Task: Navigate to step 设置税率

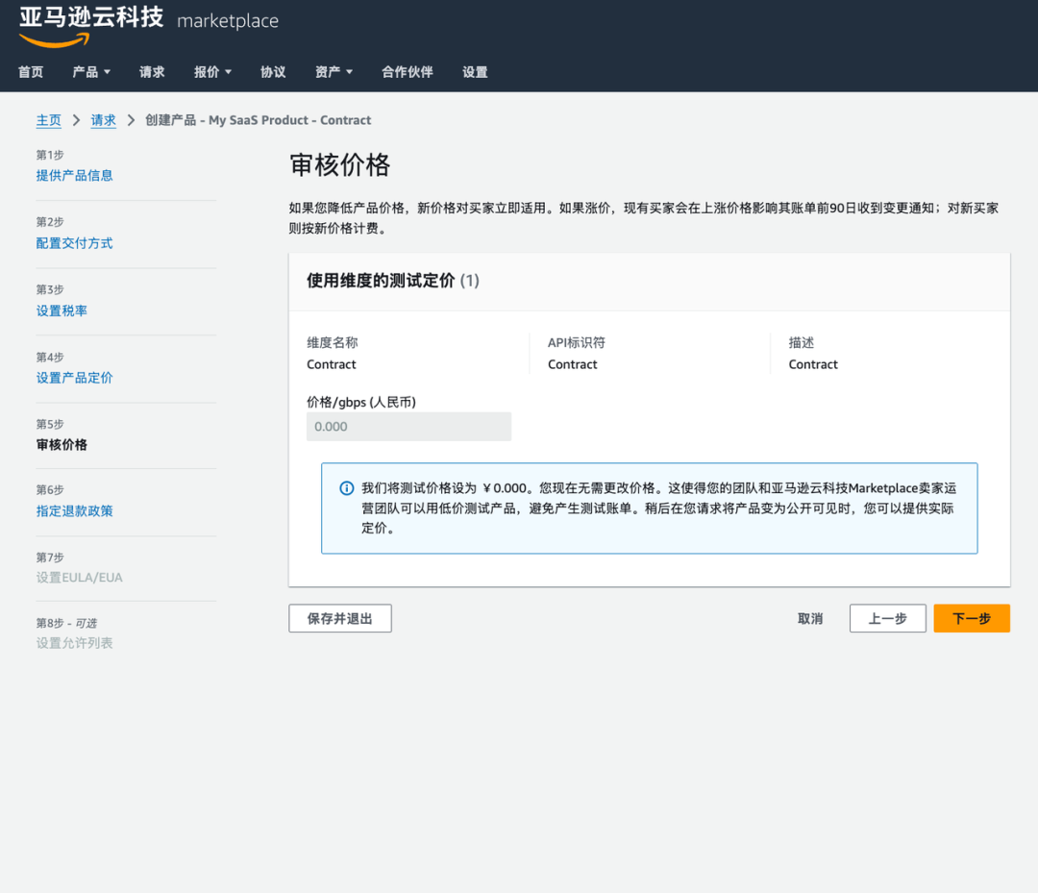Action: pyautogui.click(x=62, y=310)
